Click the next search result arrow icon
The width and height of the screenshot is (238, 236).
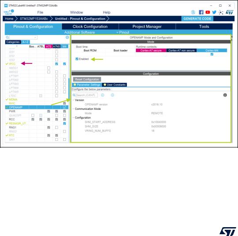pyautogui.click(x=113, y=95)
